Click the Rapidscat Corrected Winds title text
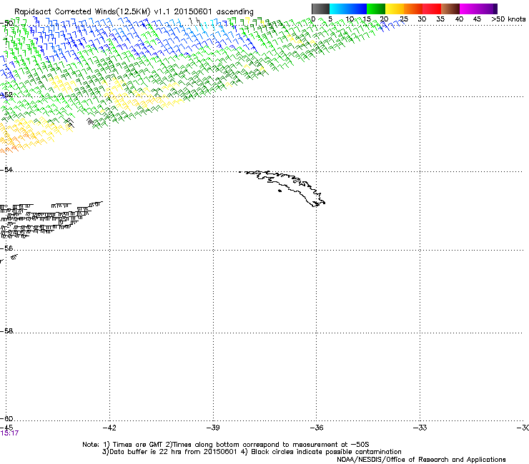Screen dimensions: 529x464 click(134, 11)
